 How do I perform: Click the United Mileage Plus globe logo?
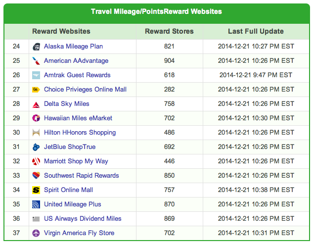point(36,204)
